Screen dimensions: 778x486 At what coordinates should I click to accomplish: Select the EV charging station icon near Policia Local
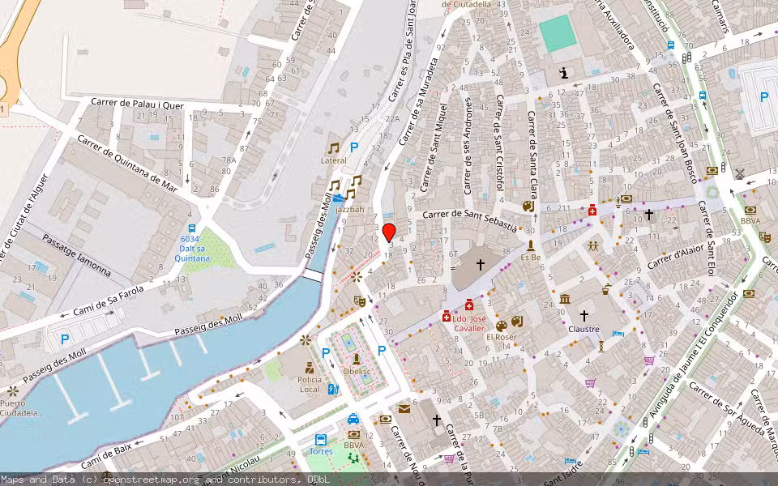pyautogui.click(x=332, y=390)
